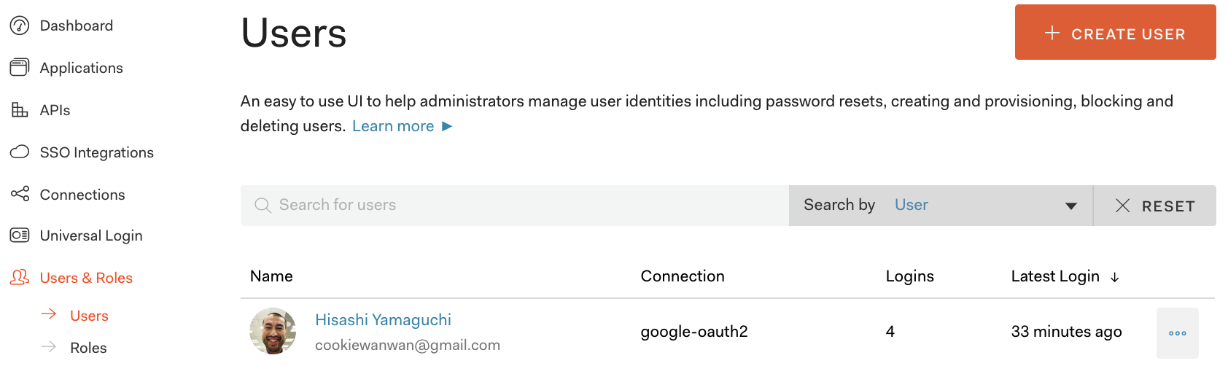
Task: Open the three-dots actions menu for Hisashi
Action: pos(1178,333)
